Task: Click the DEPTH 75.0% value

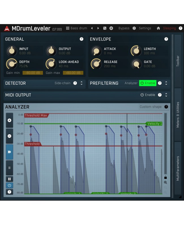Action: 23,66
